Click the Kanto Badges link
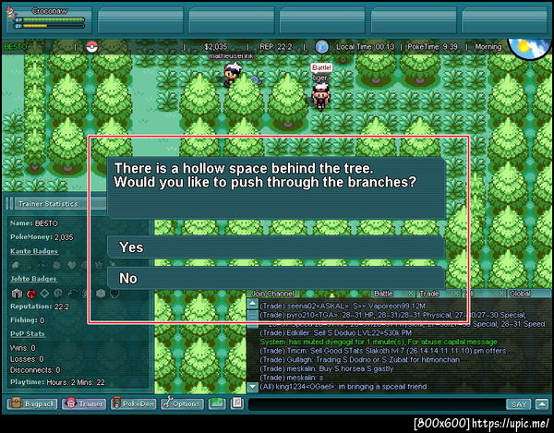554x433 pixels. (34, 251)
